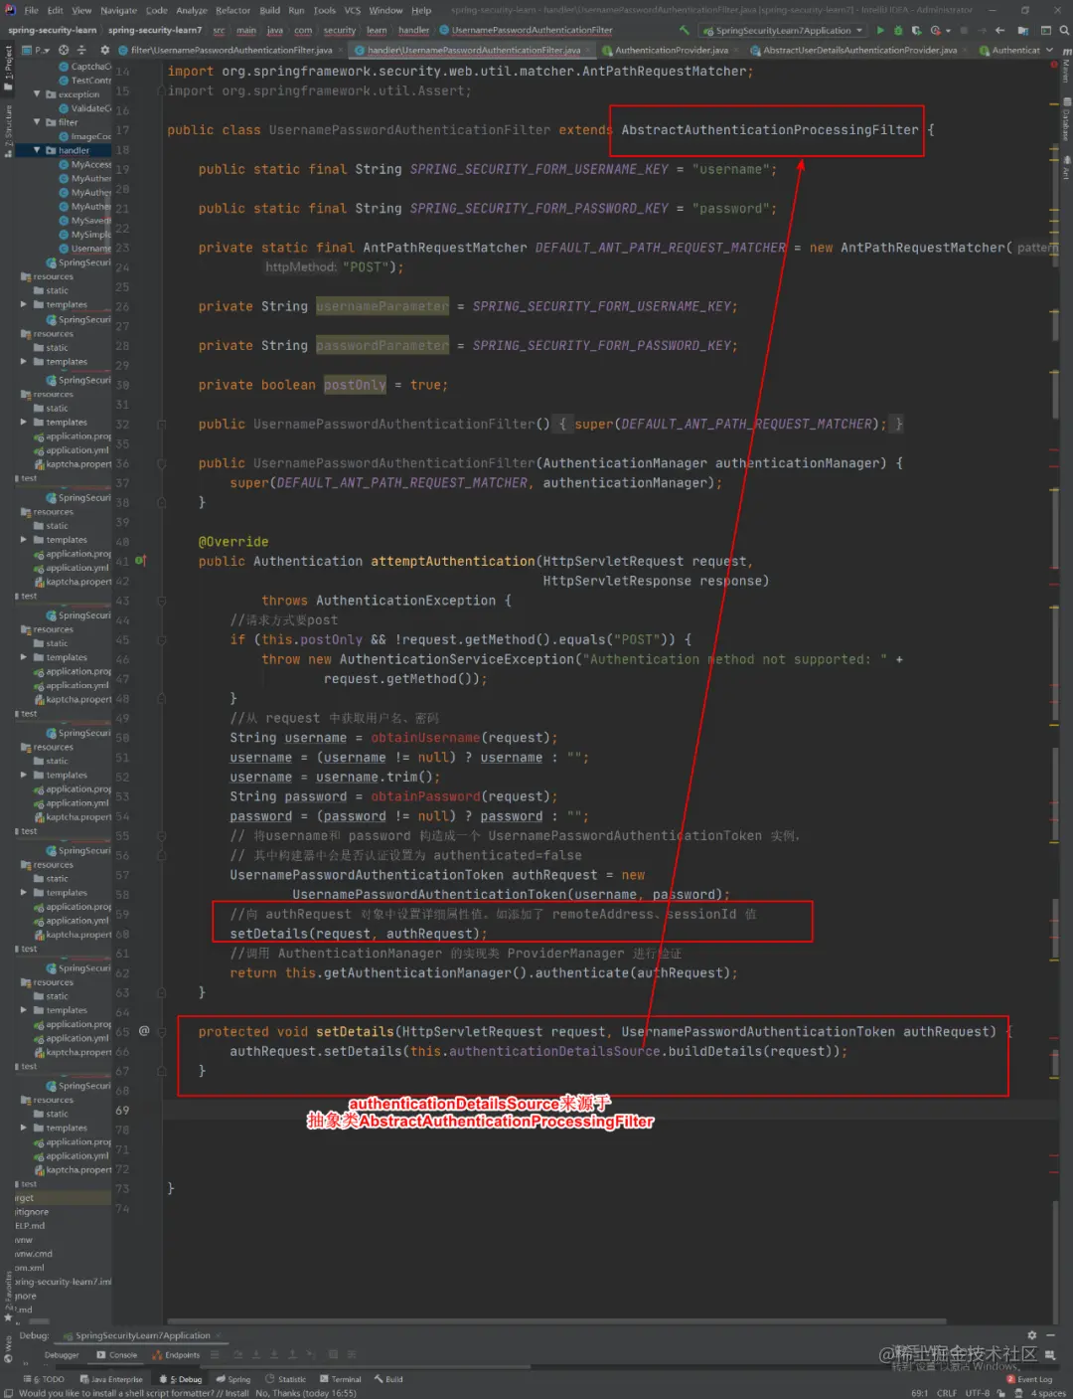
Task: Click the build hammer icon
Action: 685,31
